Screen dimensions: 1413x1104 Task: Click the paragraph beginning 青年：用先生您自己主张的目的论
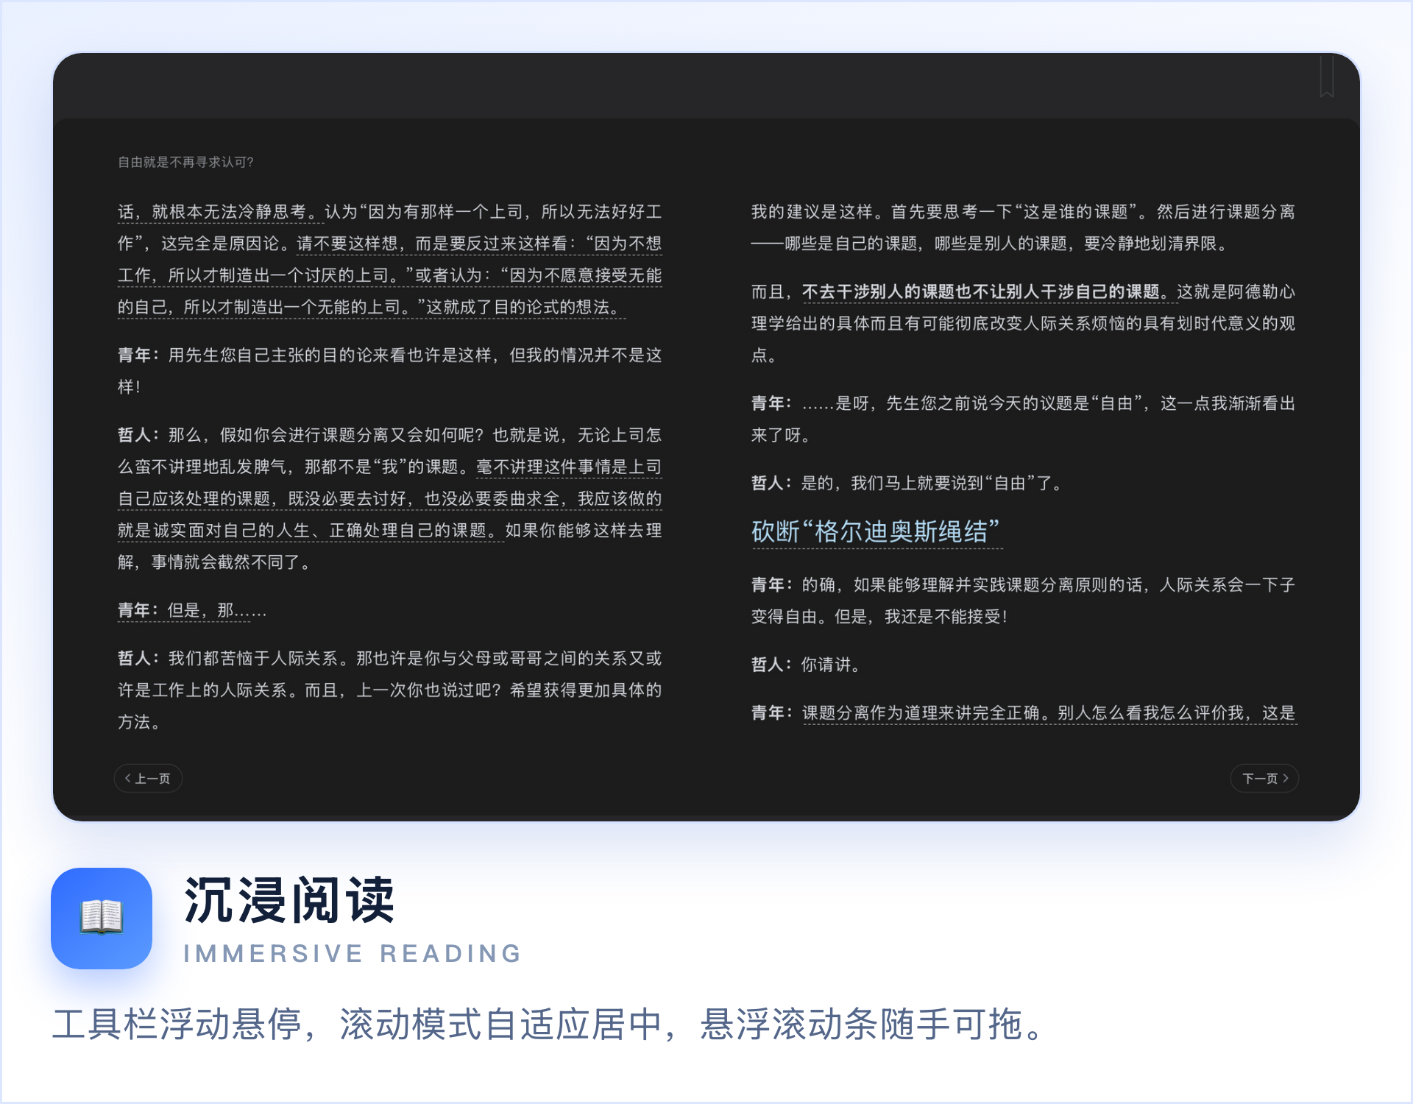click(390, 371)
